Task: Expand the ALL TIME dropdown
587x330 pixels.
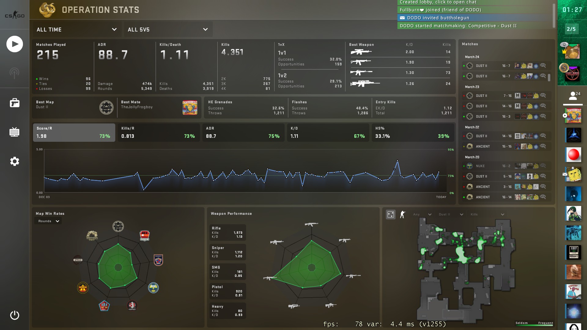Action: (x=77, y=30)
